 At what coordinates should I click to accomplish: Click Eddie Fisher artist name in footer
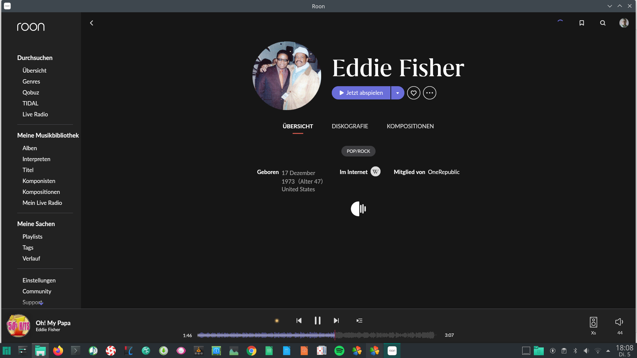[x=48, y=330]
